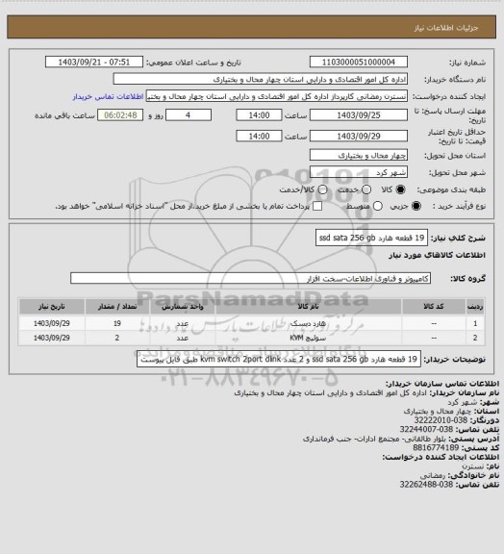504x554 pixels.
Task: Click the announcement date field 1403/09/21 - 07:51
Action: pyautogui.click(x=94, y=63)
